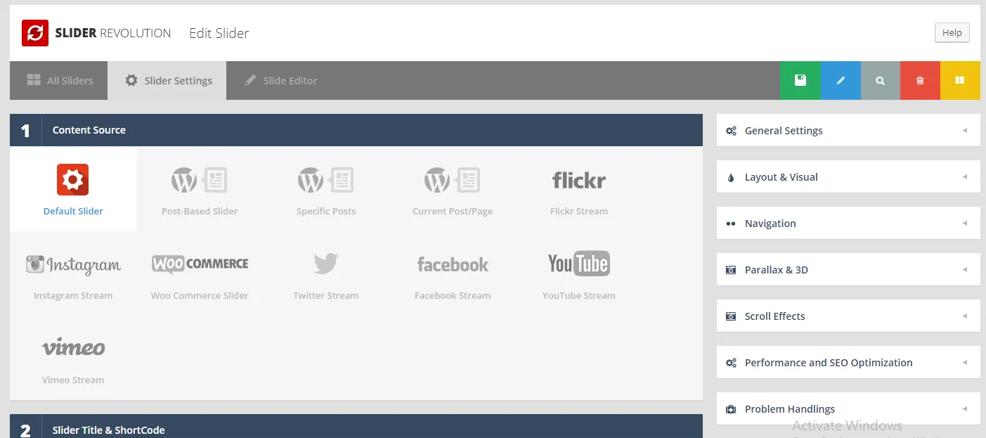
Task: Expand General Settings panel arrow
Action: coord(965,131)
